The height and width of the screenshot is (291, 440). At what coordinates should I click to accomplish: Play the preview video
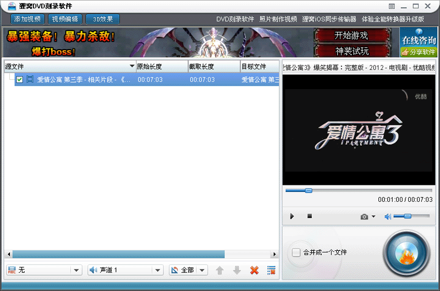[292, 216]
